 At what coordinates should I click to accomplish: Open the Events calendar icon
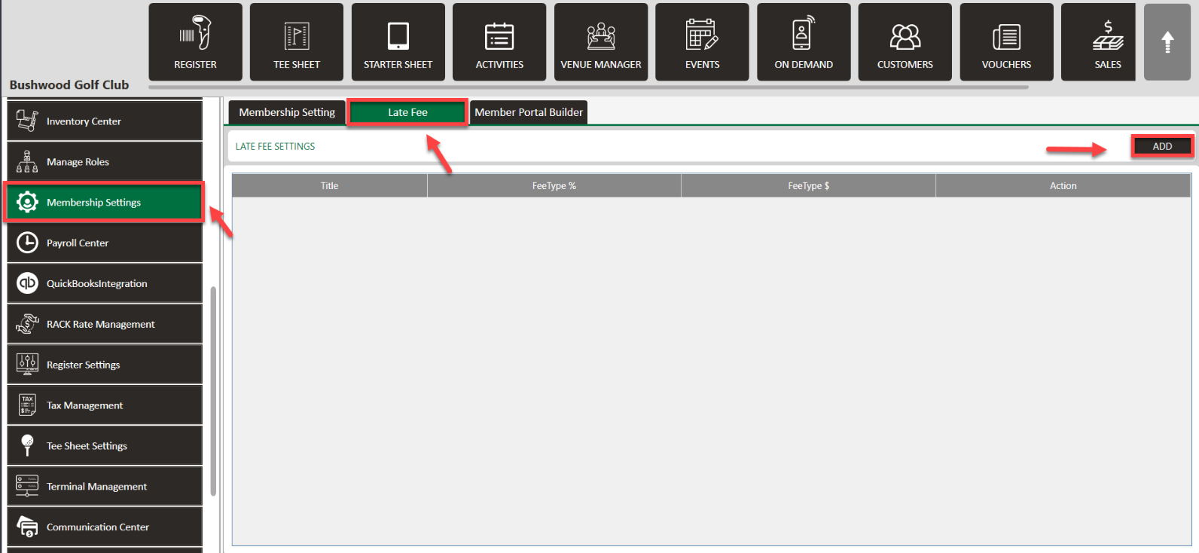pos(702,34)
